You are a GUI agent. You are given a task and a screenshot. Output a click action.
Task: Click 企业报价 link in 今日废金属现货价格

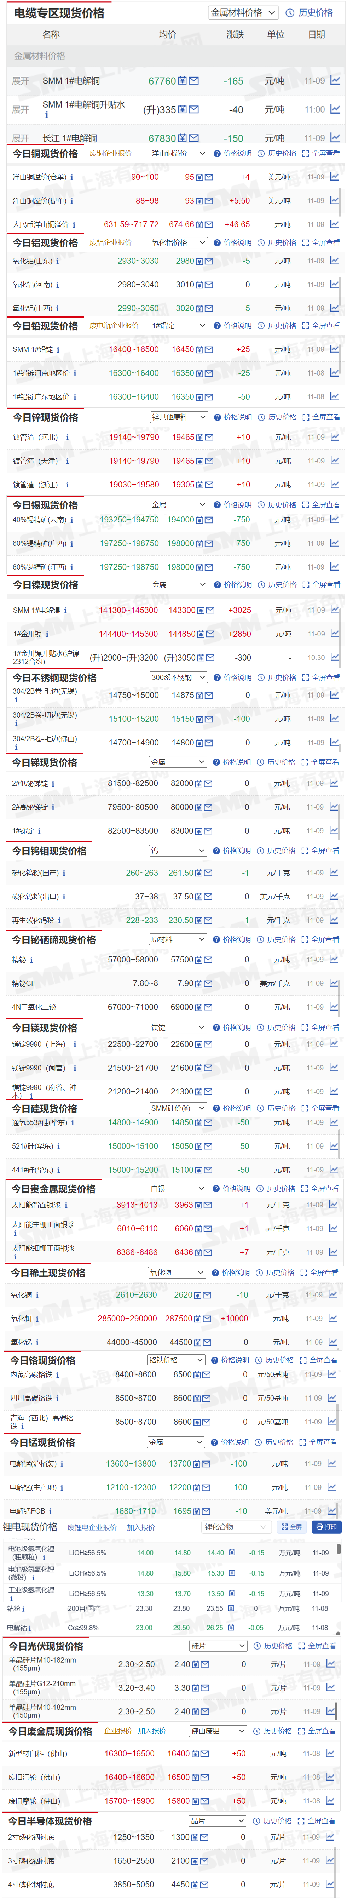(x=118, y=1732)
